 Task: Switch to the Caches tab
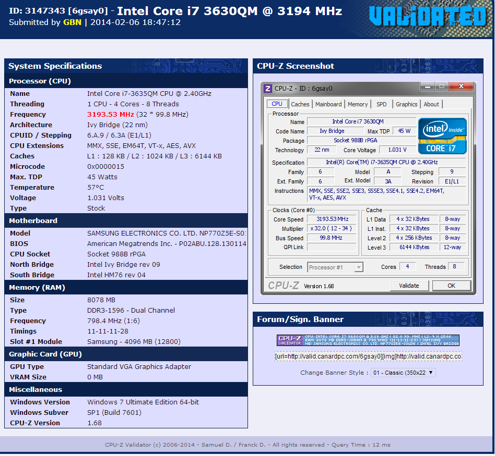click(300, 104)
